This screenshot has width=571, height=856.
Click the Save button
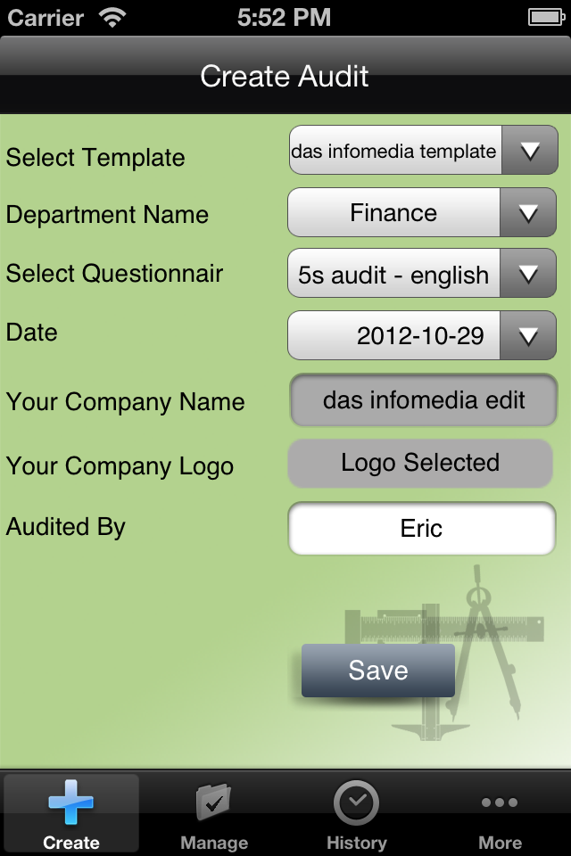click(378, 671)
